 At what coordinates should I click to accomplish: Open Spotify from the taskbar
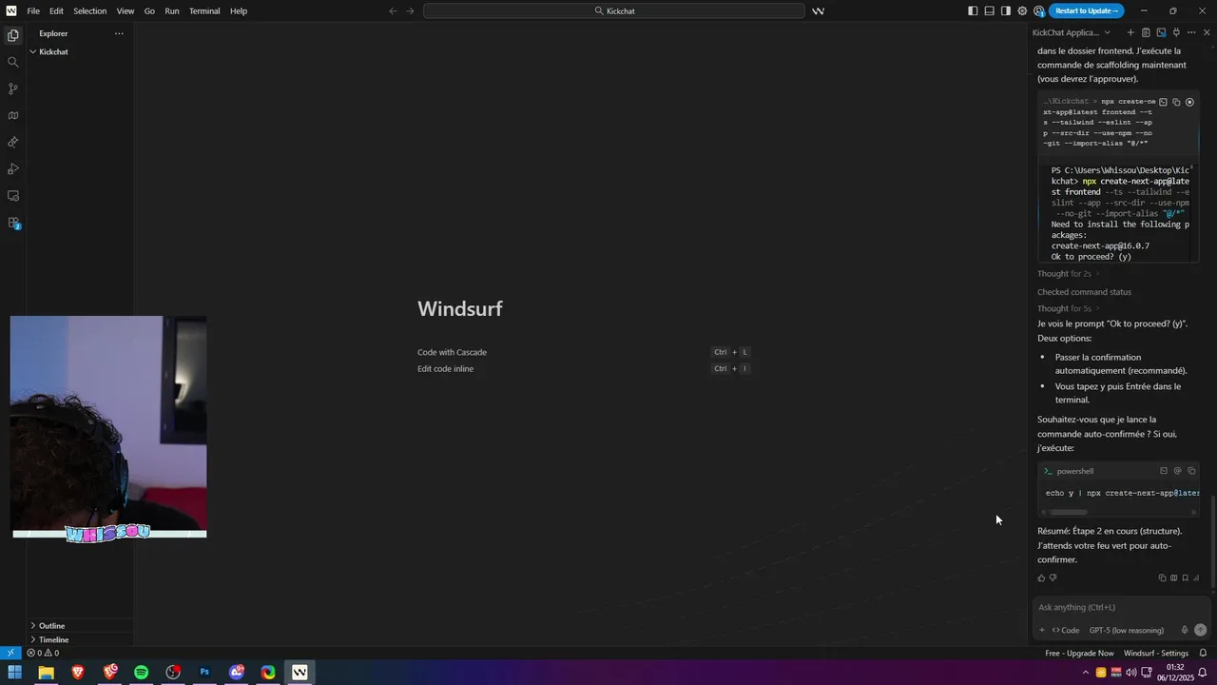point(141,673)
